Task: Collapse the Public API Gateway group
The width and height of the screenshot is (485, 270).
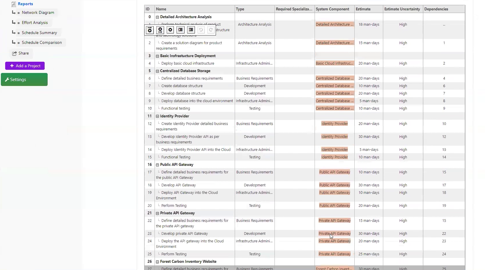Action: (x=157, y=165)
